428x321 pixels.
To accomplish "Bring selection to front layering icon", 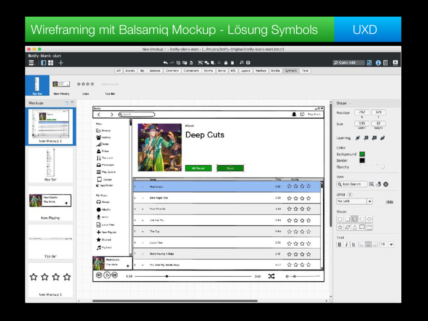I will point(358,138).
